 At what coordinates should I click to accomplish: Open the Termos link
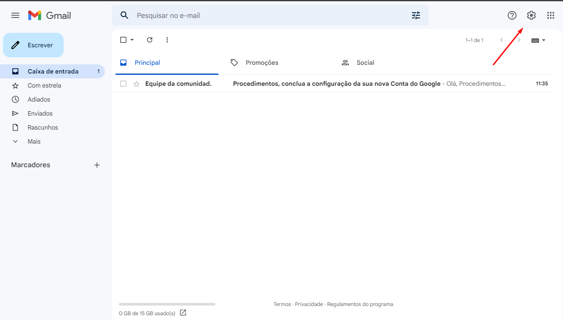coord(282,304)
